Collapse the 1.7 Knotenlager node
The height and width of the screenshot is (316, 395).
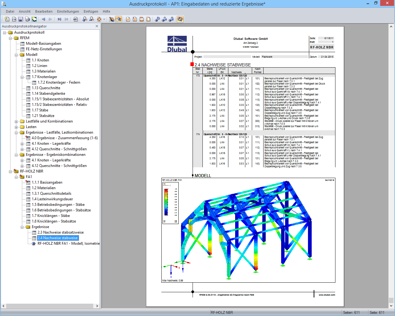[22, 77]
